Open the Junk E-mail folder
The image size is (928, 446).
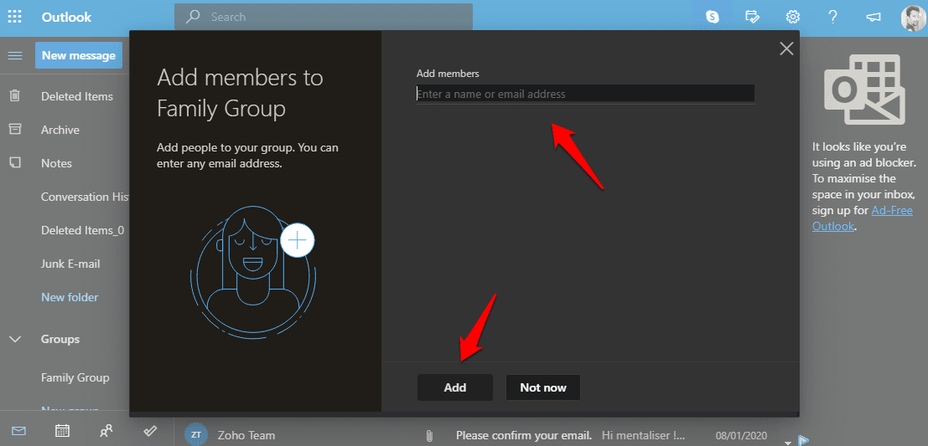pos(70,264)
